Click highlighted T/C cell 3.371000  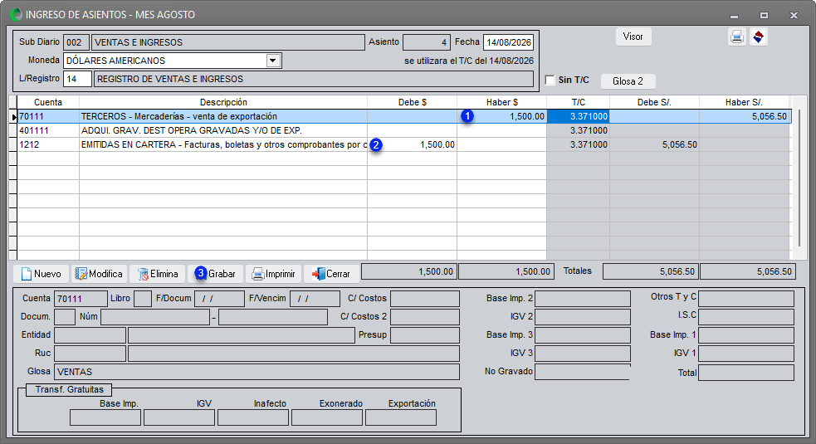click(x=578, y=116)
